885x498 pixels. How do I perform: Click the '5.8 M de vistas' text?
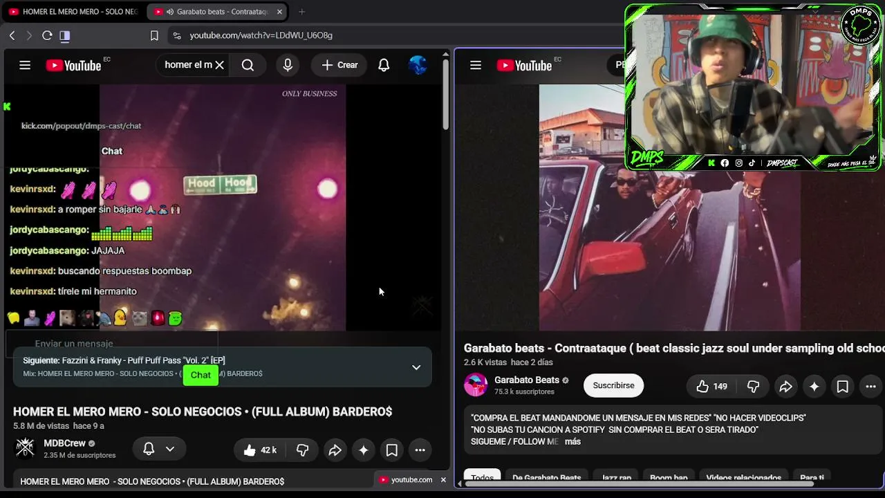tap(41, 426)
